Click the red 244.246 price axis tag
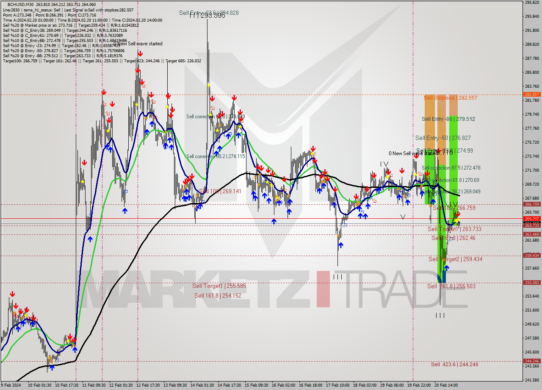 (532, 361)
